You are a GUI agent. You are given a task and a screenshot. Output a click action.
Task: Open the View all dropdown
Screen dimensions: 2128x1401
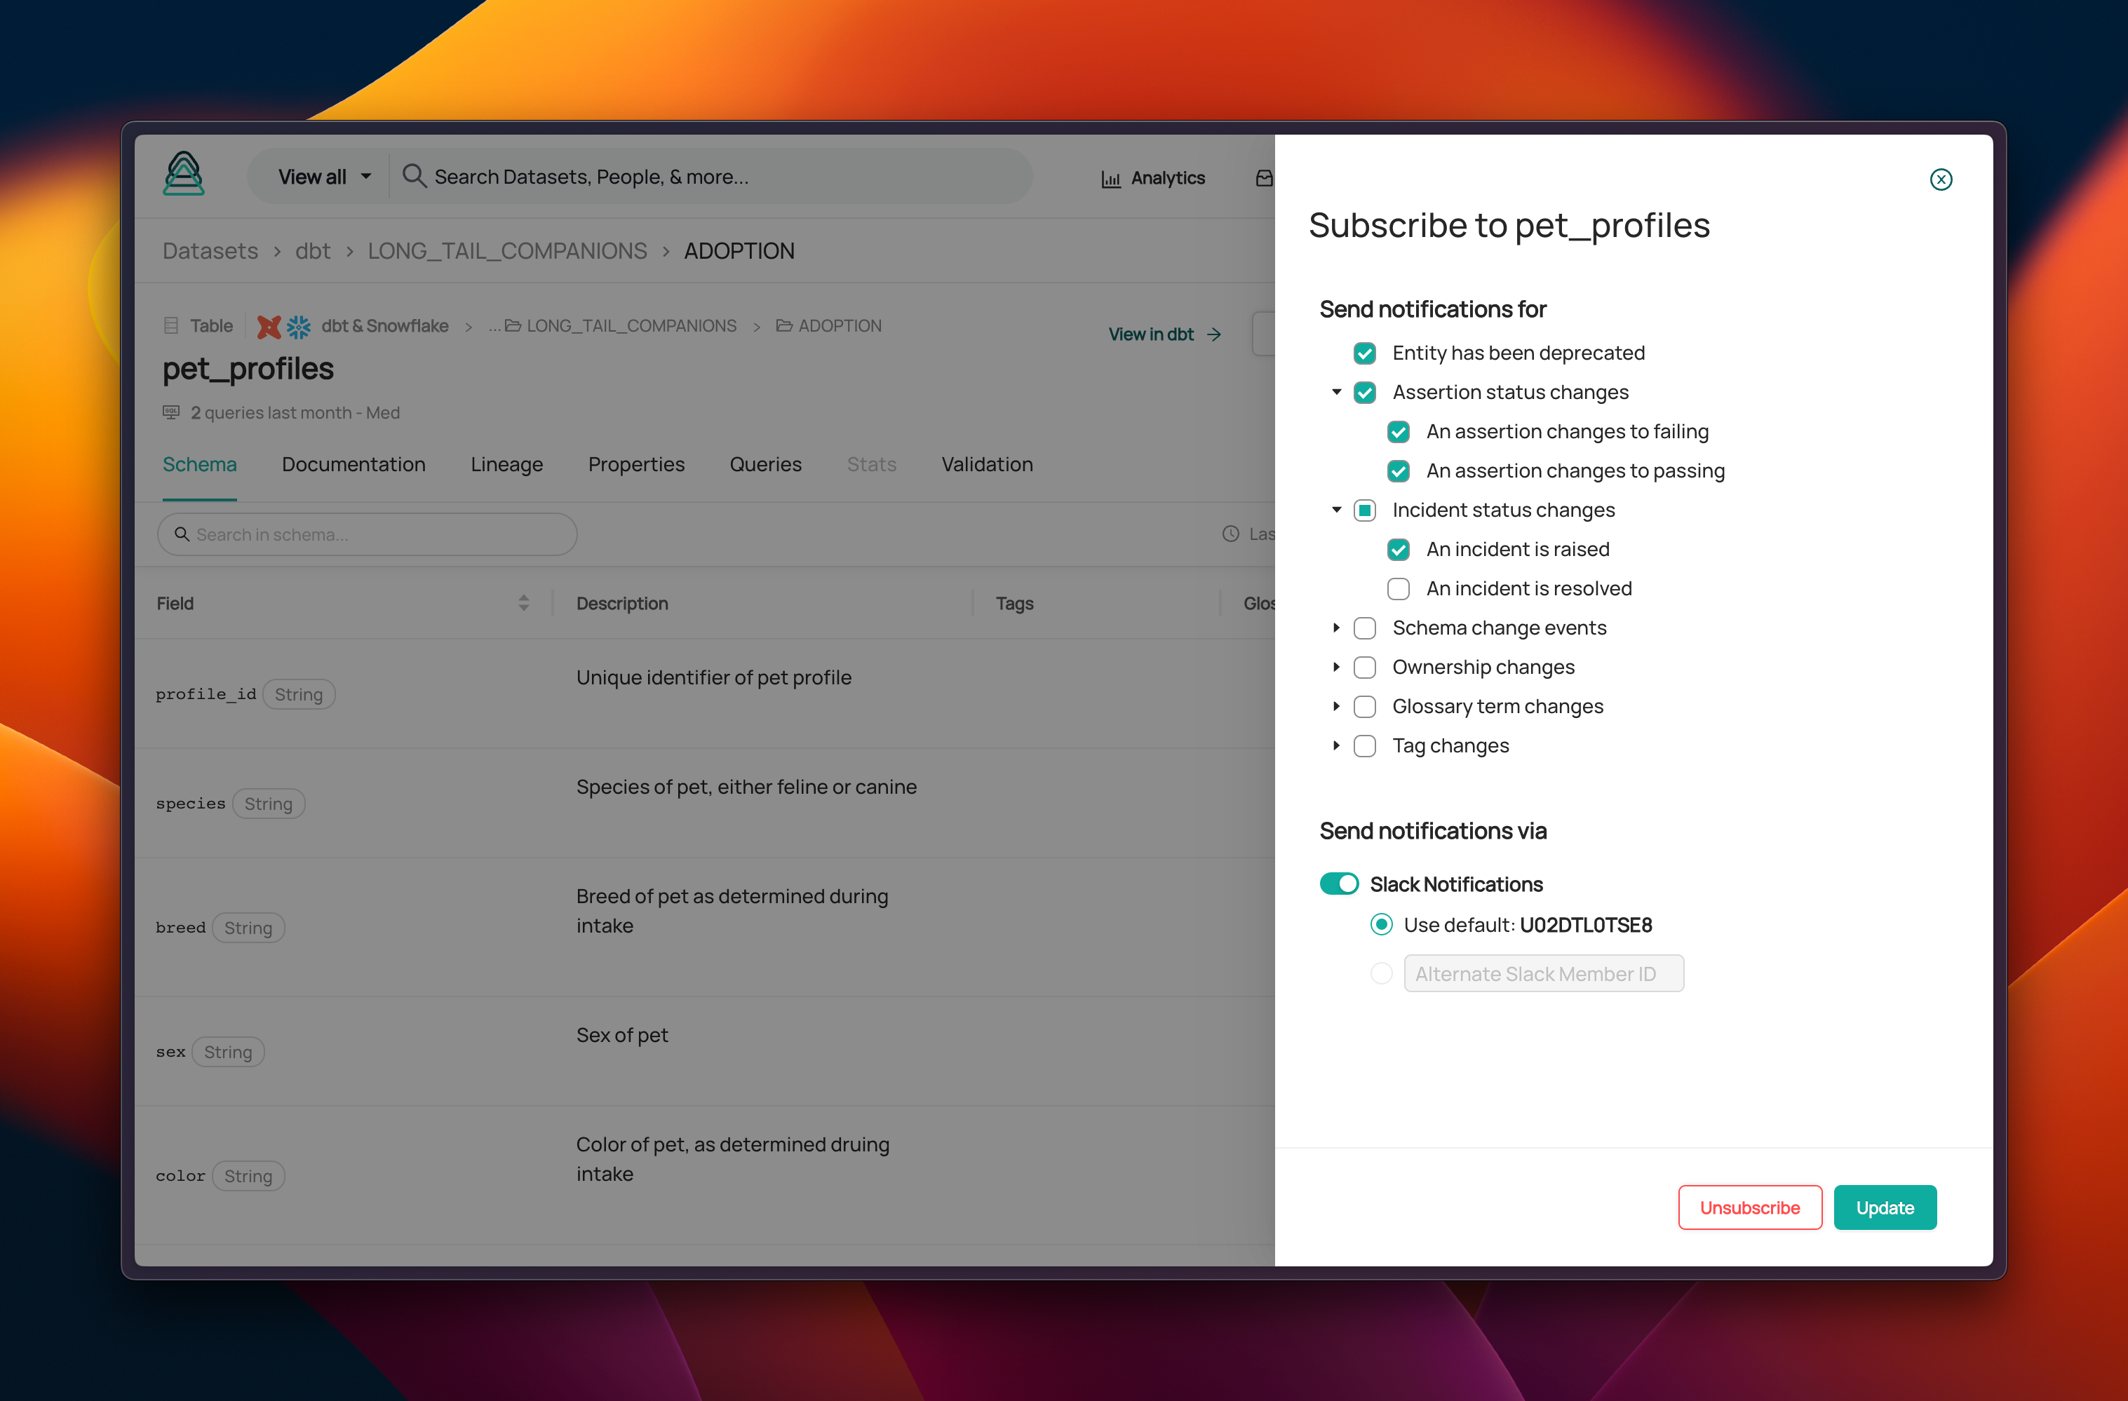point(323,177)
